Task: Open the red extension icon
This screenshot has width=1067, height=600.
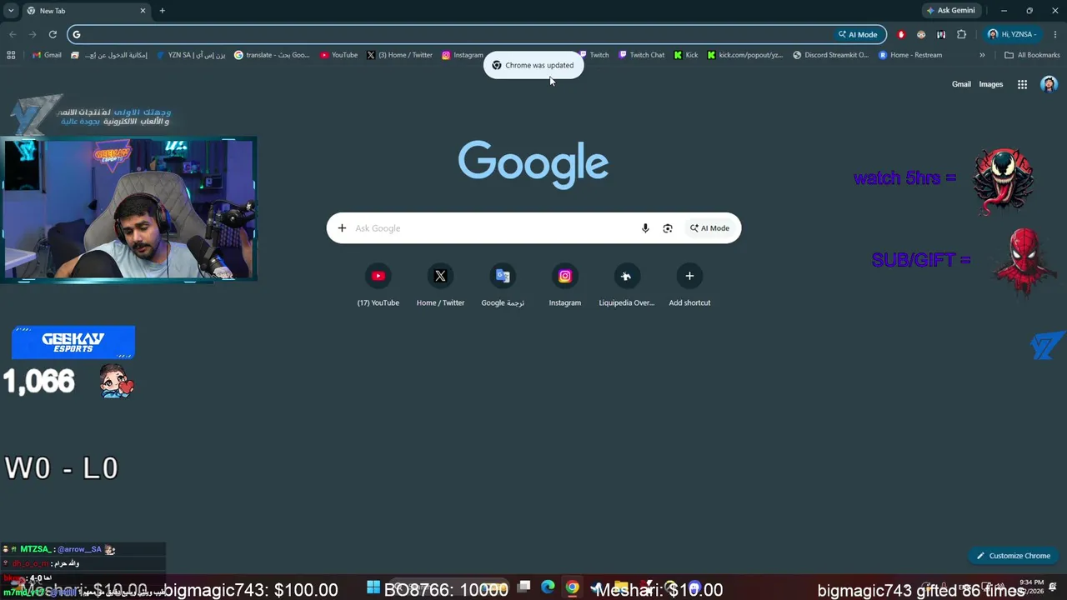Action: [x=901, y=34]
